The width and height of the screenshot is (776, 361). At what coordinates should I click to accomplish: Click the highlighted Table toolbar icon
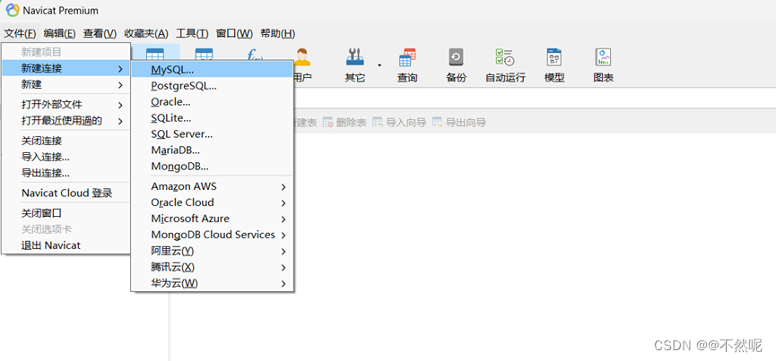click(155, 54)
